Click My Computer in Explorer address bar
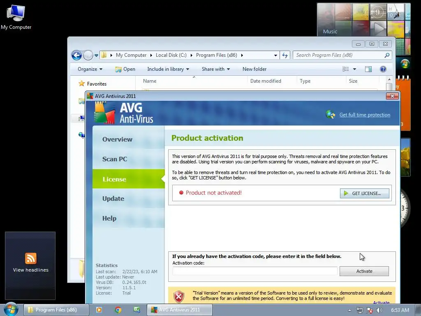This screenshot has height=316, width=421. click(131, 55)
